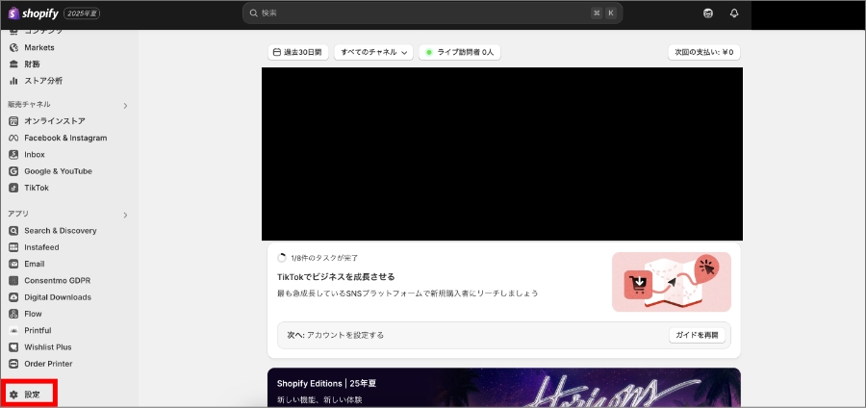Open the 過去30日間 date range picker
The width and height of the screenshot is (866, 408).
click(x=298, y=53)
